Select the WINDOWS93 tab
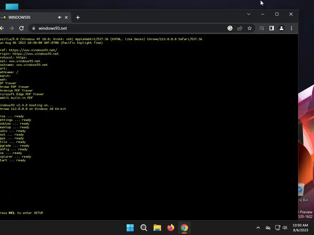The height and width of the screenshot is (235, 314). click(x=35, y=17)
